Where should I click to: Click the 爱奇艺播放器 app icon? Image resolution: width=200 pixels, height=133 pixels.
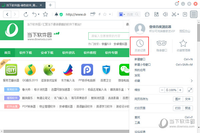tap(11, 70)
